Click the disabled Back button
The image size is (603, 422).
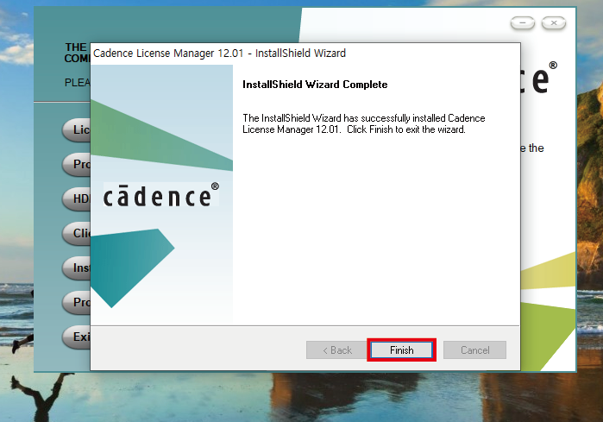pyautogui.click(x=337, y=350)
